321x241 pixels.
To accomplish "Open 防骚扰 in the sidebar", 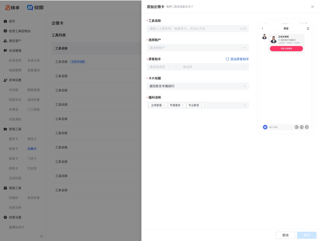I will click(14, 198).
